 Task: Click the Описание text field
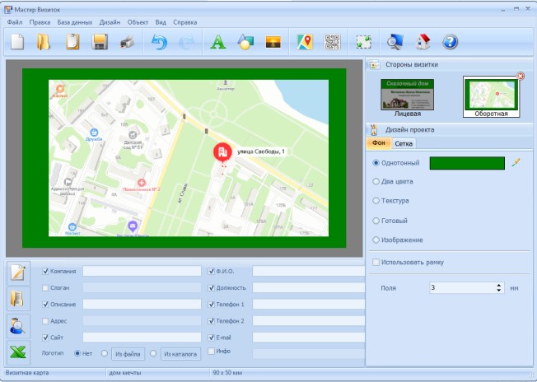tap(142, 304)
